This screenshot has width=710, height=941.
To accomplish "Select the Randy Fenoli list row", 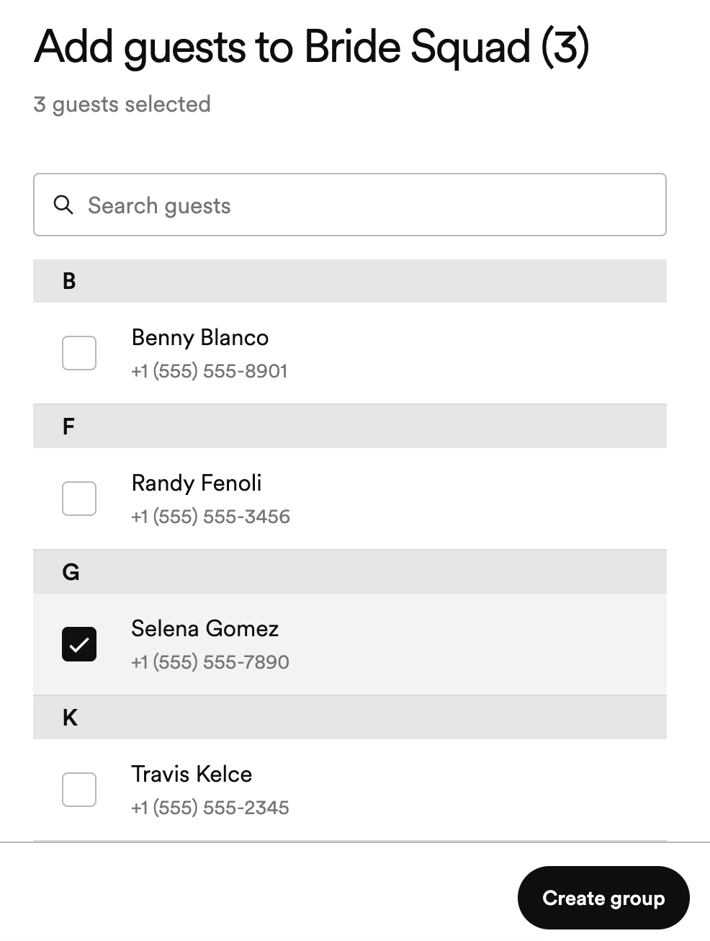I will coord(324,498).
